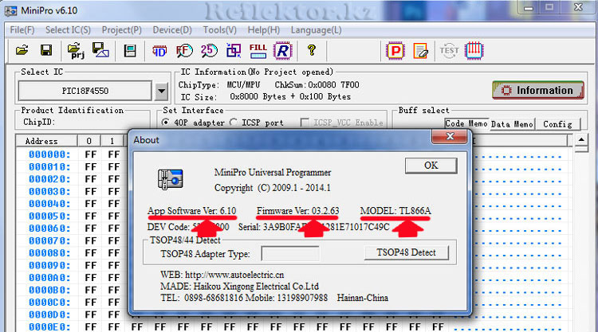The image size is (598, 332).
Task: Open the Tools(V) menu
Action: click(220, 29)
